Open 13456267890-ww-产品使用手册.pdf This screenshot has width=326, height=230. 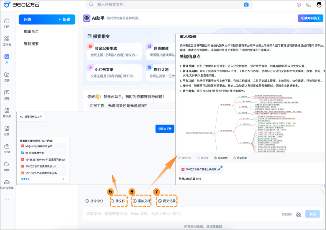click(43, 160)
